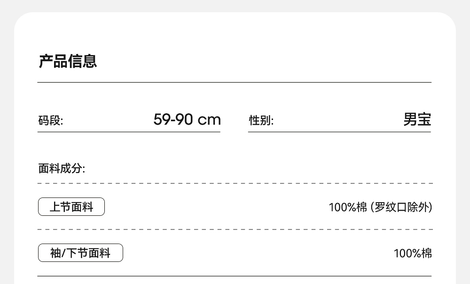Click the solid line below 袖/下节面料 row
470x284 pixels.
pyautogui.click(x=235, y=276)
